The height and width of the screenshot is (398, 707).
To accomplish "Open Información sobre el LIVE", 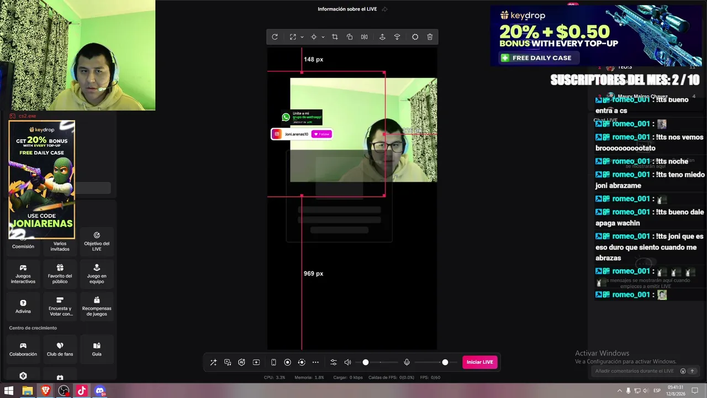I will (347, 9).
